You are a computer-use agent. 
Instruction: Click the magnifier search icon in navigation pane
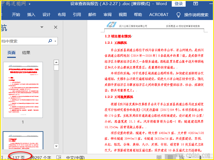click(x=50, y=41)
